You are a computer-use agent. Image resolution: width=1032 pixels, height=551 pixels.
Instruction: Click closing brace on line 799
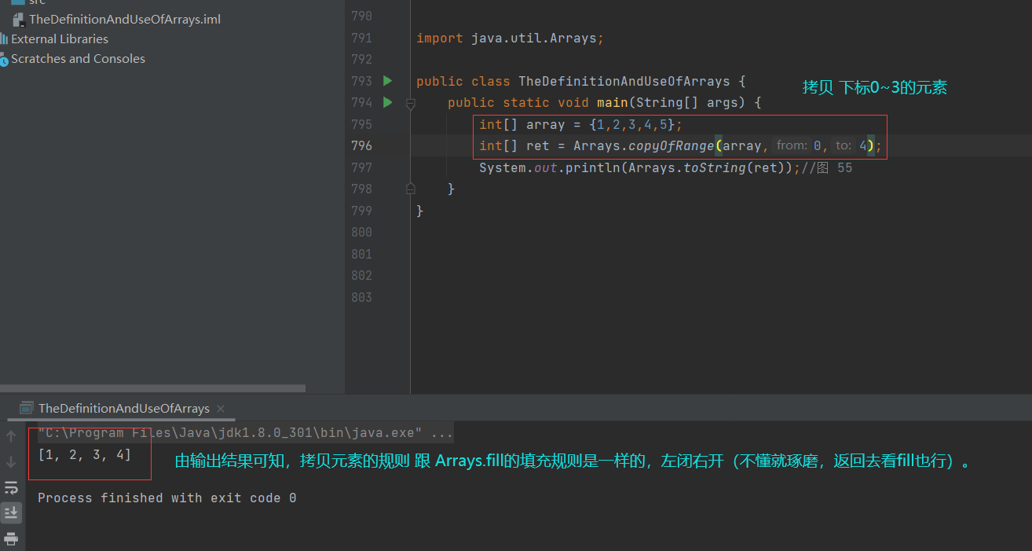(x=420, y=211)
